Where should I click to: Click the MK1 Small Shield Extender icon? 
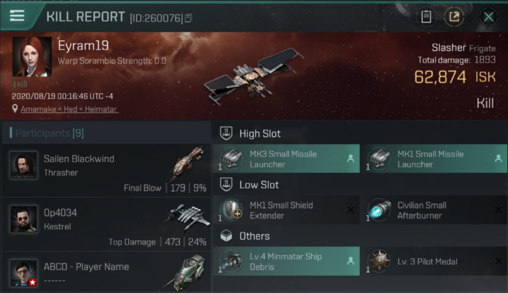tap(231, 210)
